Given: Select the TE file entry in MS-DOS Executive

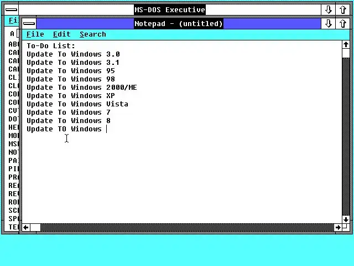Looking at the screenshot, I should 13,227.
